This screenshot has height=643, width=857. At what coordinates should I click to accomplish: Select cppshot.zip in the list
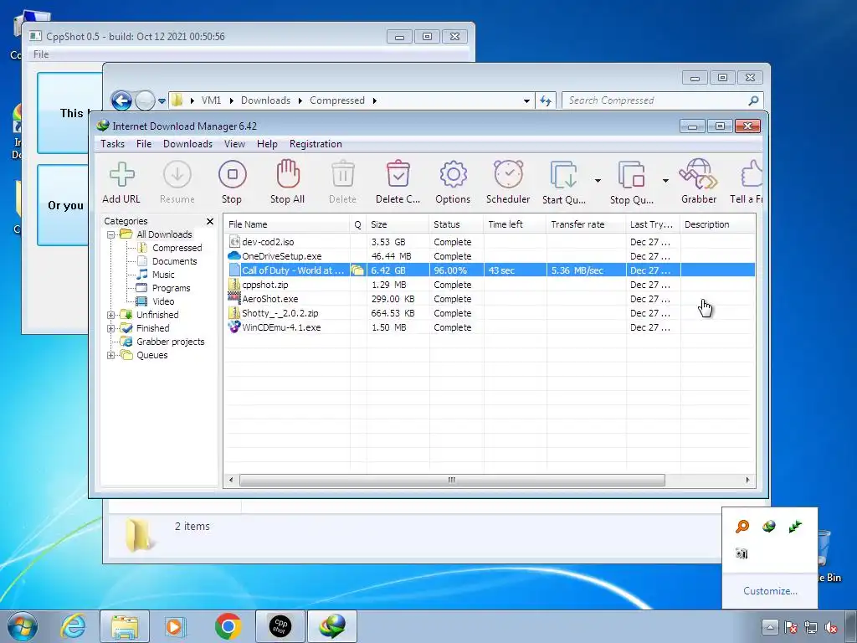(489, 285)
